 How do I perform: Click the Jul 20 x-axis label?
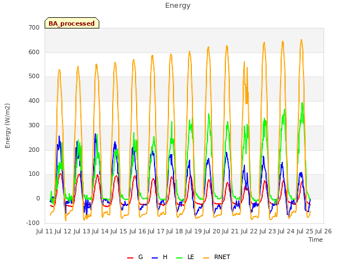click(x=212, y=232)
